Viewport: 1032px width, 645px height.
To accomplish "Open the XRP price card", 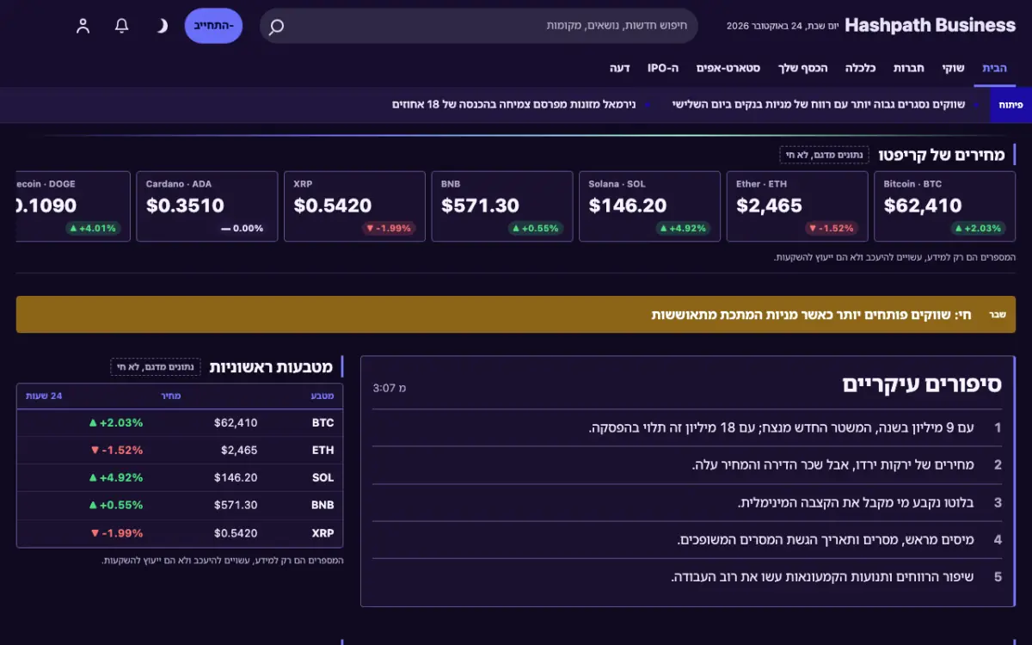I will pos(354,206).
